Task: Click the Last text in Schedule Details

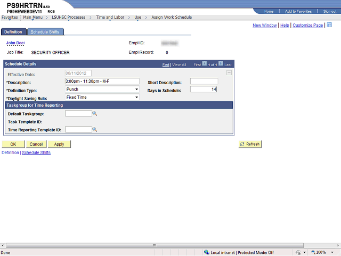Action: [x=228, y=65]
